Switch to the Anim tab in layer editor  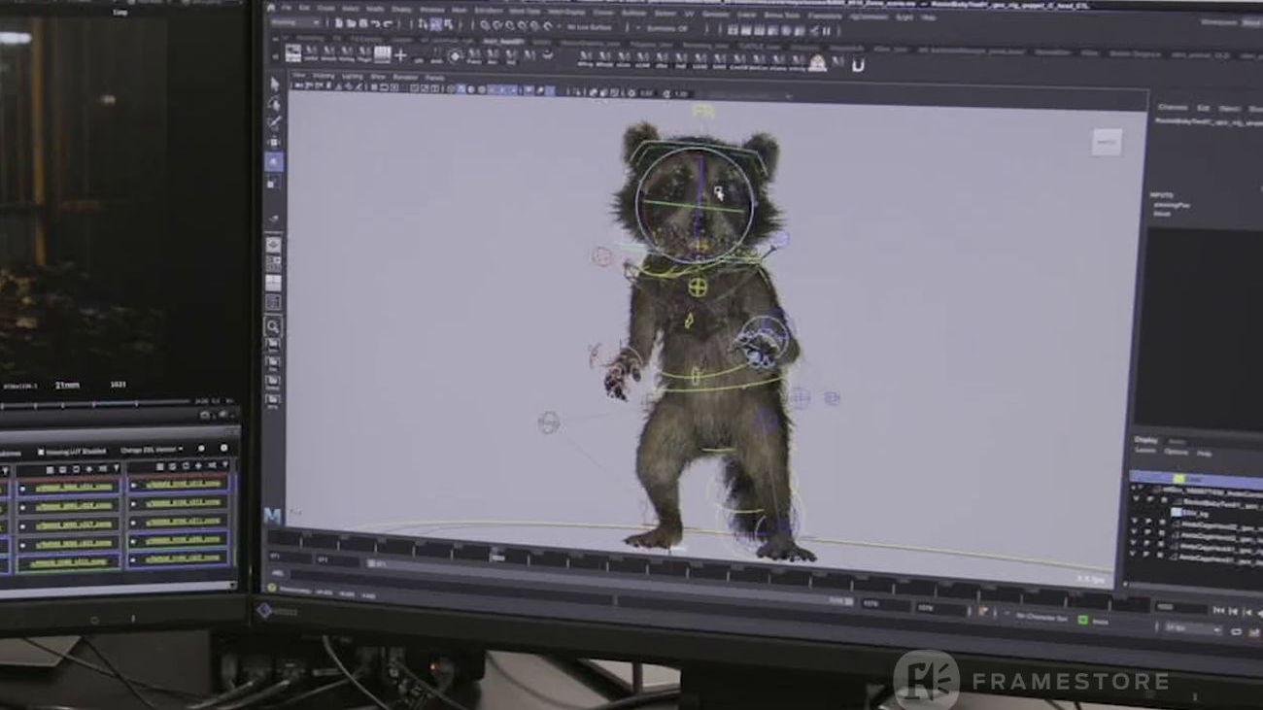pyautogui.click(x=1177, y=442)
